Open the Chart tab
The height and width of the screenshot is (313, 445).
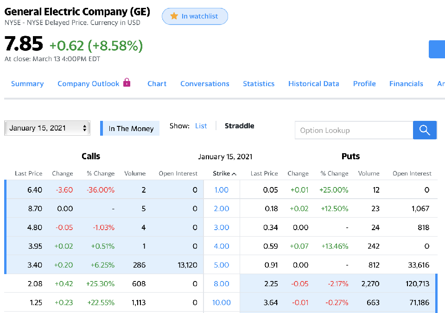tap(157, 84)
